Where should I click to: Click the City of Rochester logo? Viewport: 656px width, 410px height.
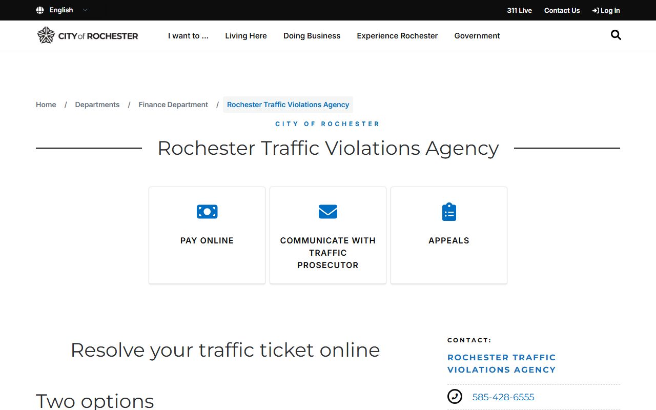click(87, 35)
